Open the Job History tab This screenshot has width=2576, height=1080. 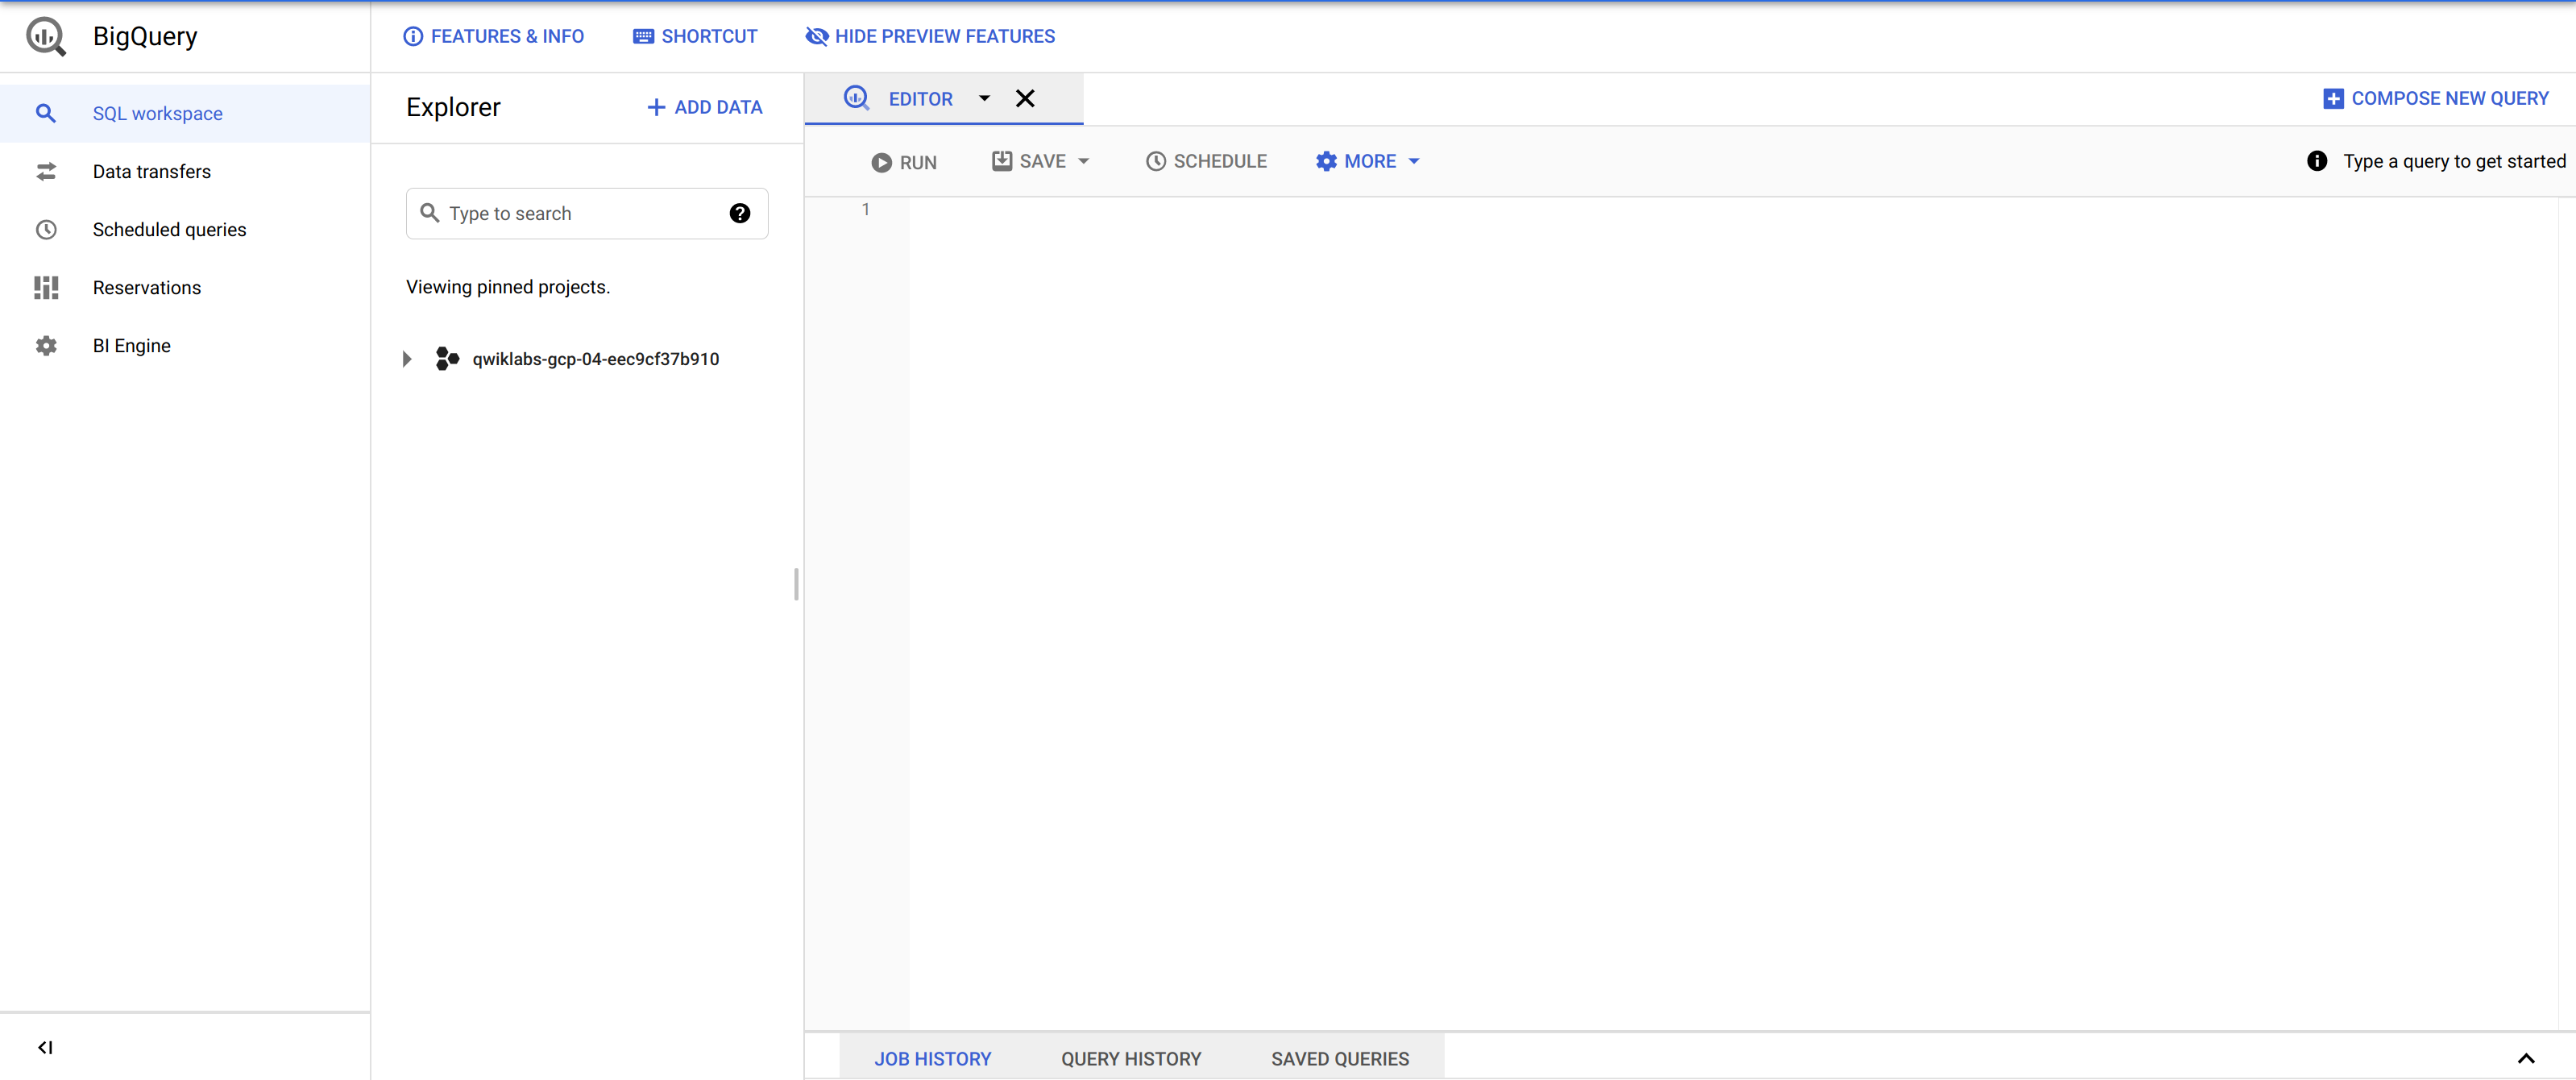[x=932, y=1059]
